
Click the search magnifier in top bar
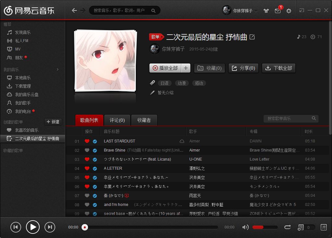pos(153,11)
